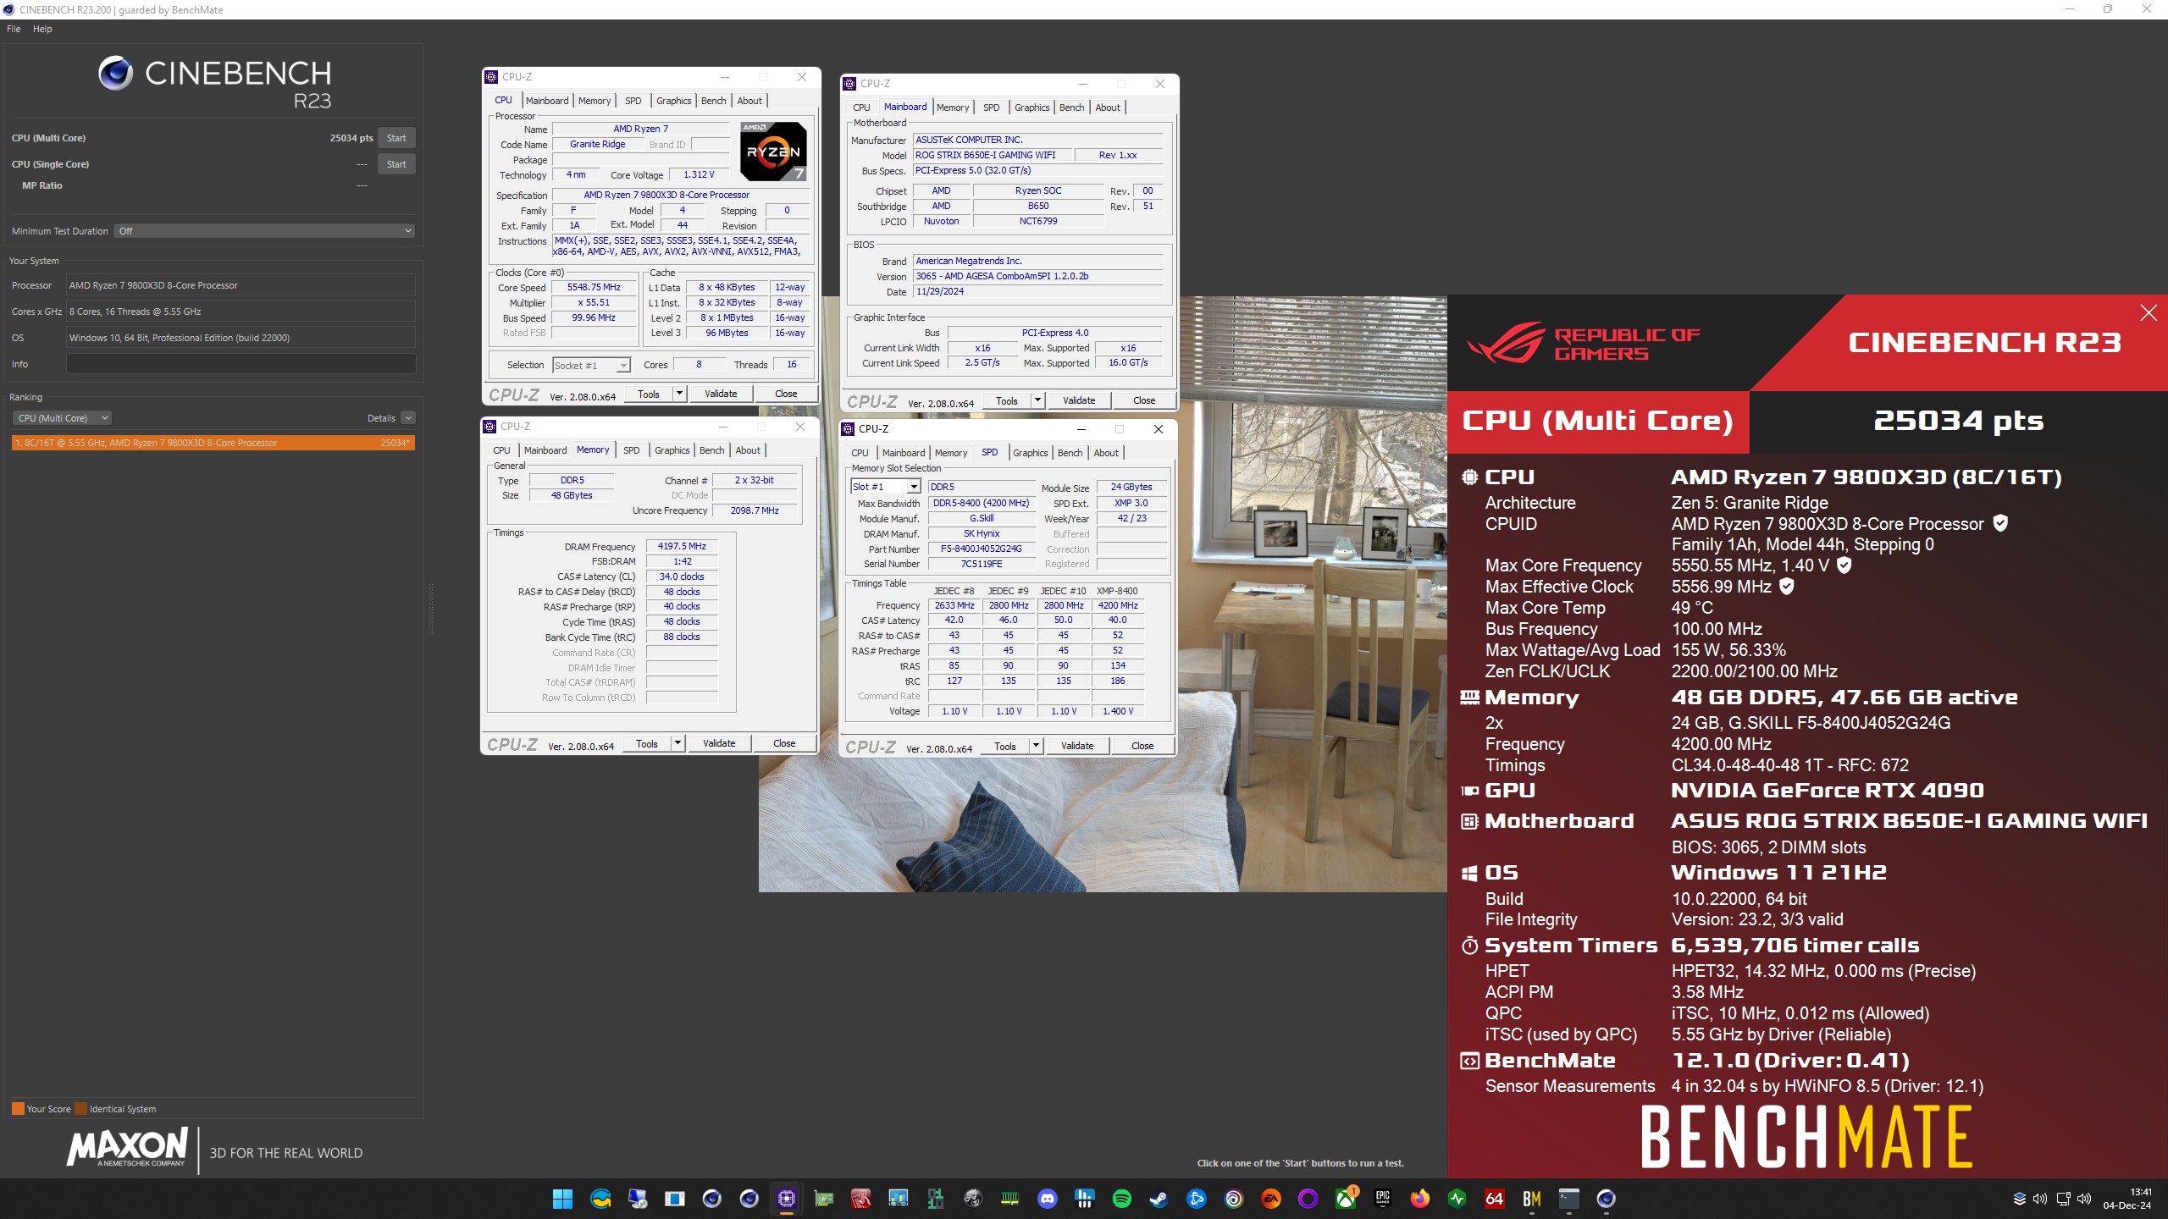2168x1219 pixels.
Task: Start the CPU (Single Core) test
Action: point(396,164)
